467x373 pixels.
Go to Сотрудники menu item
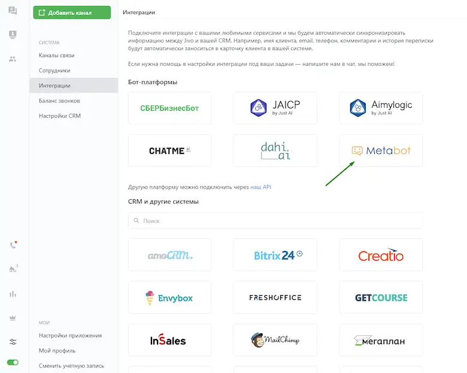click(54, 71)
